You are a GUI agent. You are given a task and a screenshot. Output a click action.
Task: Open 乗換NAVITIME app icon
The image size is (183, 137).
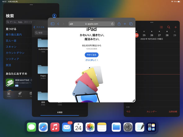click(x=10, y=82)
